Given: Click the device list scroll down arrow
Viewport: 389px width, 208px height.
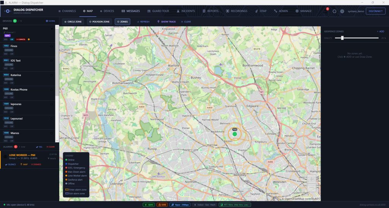Looking at the screenshot, I should pos(57,140).
